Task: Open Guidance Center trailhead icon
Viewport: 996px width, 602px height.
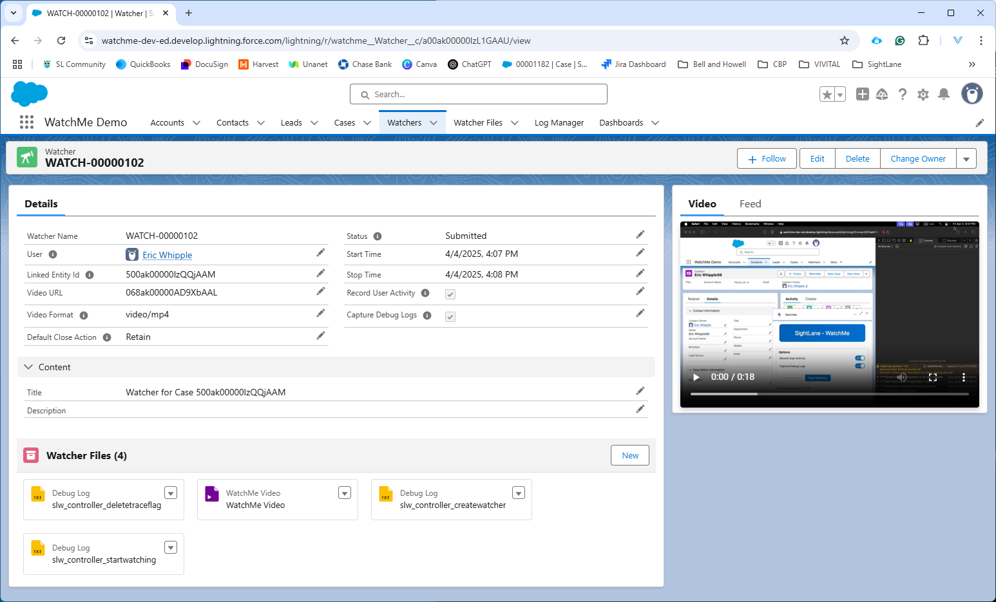Action: click(x=882, y=94)
